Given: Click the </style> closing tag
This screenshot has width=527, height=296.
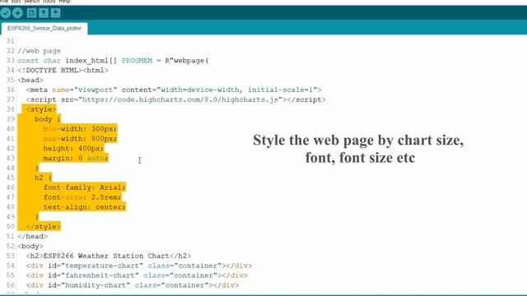Looking at the screenshot, I should tap(44, 227).
